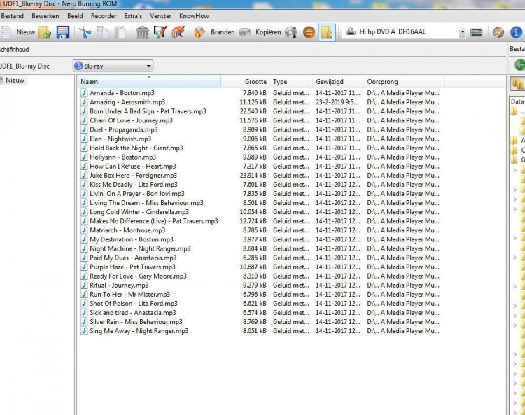Click the Nieuw compilation toolbar button
This screenshot has height=415, width=525.
pyautogui.click(x=19, y=32)
